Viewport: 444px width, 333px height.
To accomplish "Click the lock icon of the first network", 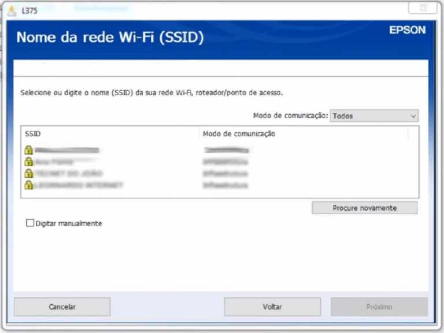I will pos(28,150).
